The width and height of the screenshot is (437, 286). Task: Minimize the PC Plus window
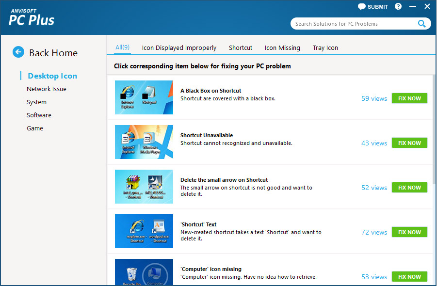413,6
